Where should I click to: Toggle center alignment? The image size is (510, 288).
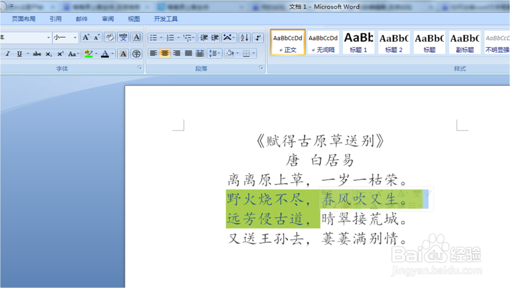(165, 53)
